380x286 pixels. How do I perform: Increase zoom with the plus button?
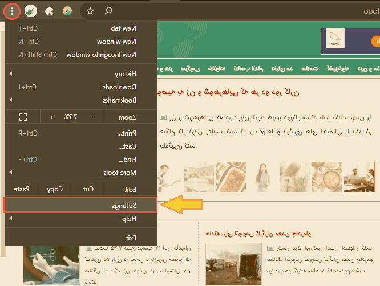[51, 117]
